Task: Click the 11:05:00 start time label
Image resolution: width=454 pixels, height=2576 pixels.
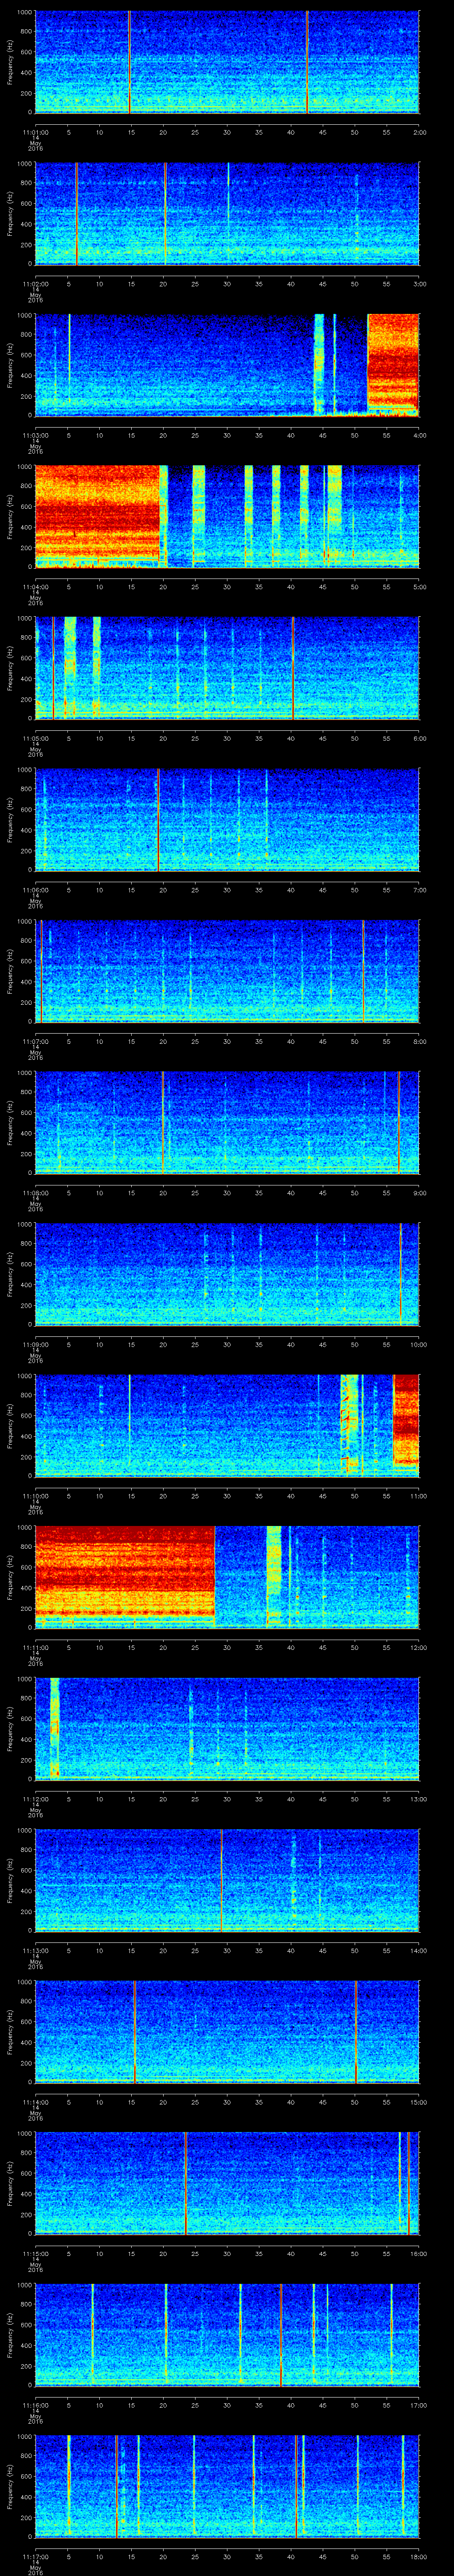Action: tap(37, 738)
